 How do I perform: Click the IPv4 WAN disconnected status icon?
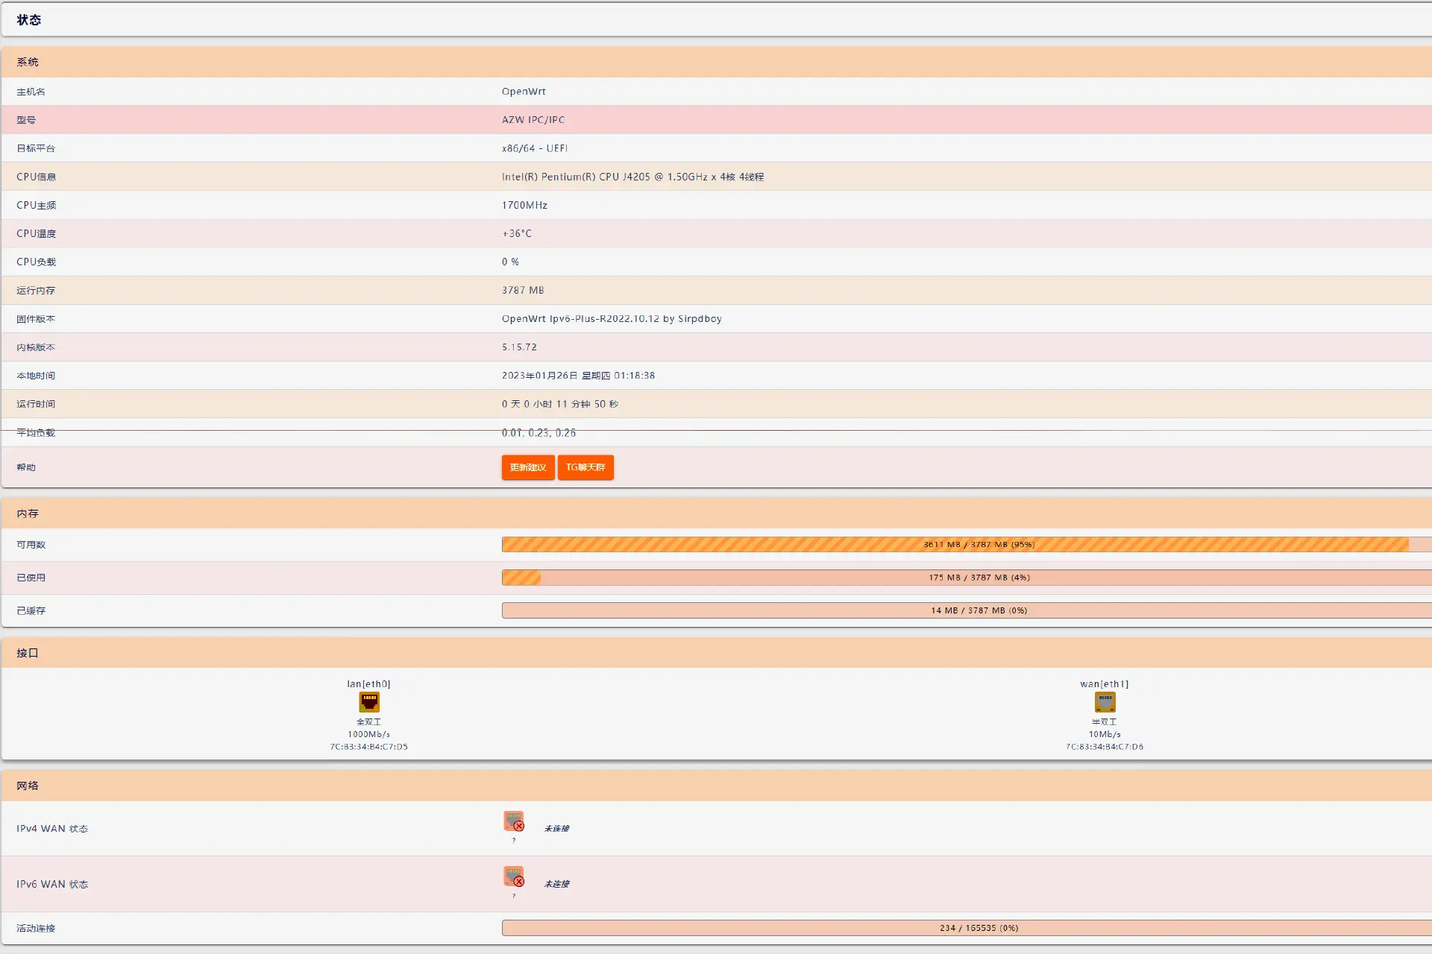pos(513,824)
